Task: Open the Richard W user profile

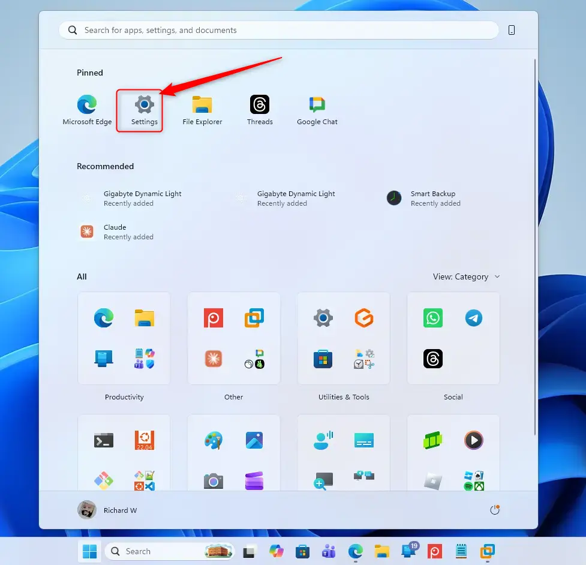Action: click(x=107, y=510)
